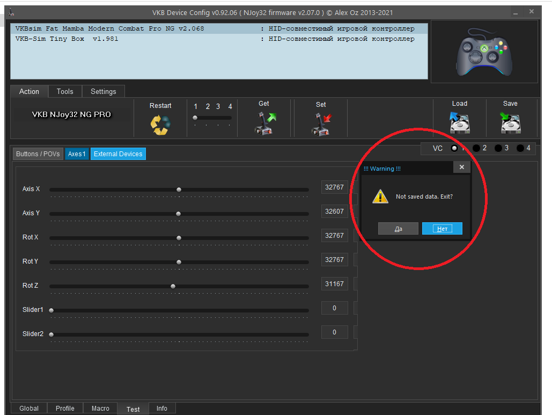Open the Tools tab

pyautogui.click(x=65, y=92)
